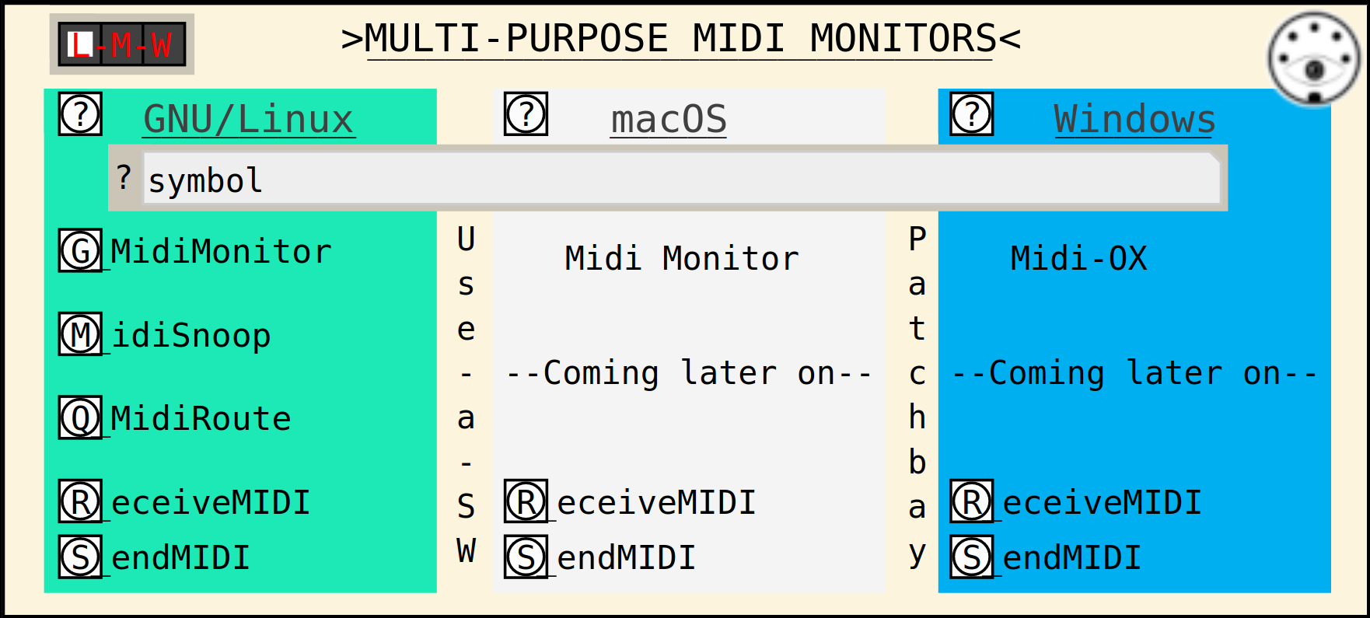Open the Windows heading link
1370x618 pixels.
click(x=1134, y=120)
